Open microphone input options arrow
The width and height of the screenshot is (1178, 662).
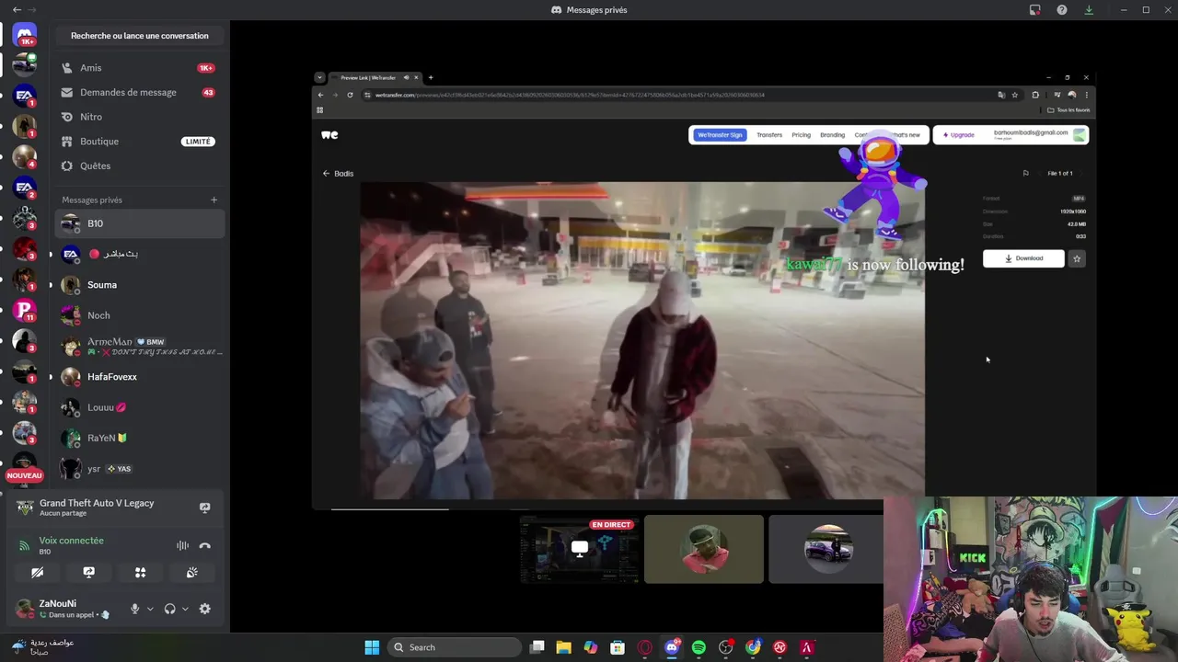tap(150, 609)
